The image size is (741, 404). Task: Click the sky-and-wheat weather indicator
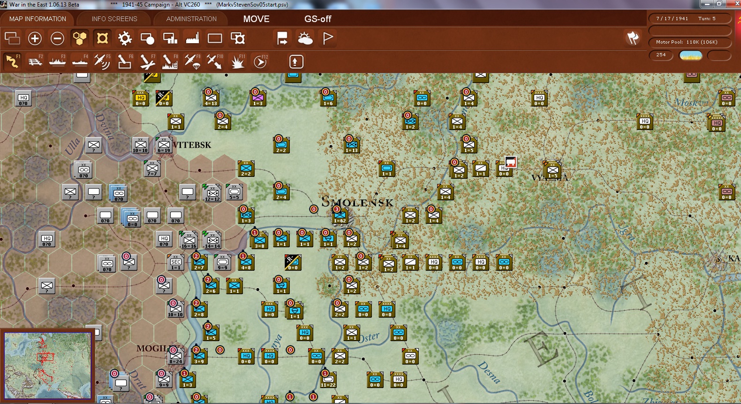coord(691,55)
